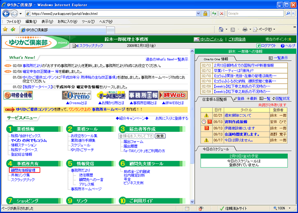298x213 pixels.
Task: Click the popup blocker status bar icon
Action: pyautogui.click(x=201, y=209)
